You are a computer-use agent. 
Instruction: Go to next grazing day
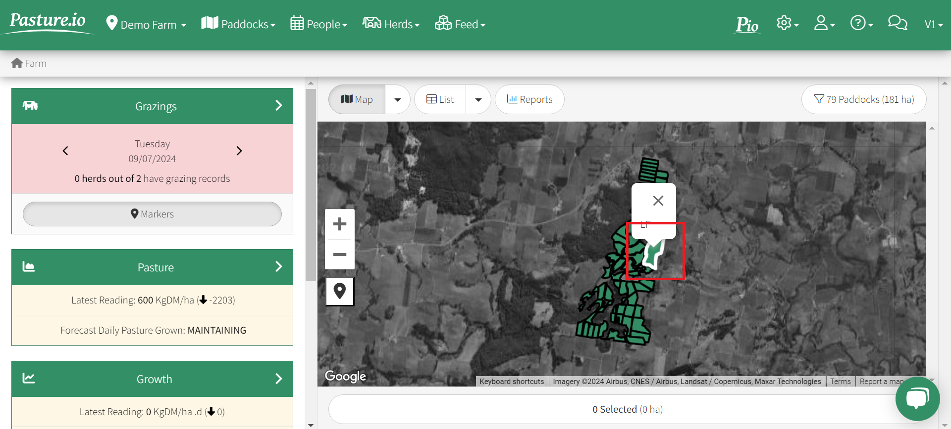pos(239,151)
